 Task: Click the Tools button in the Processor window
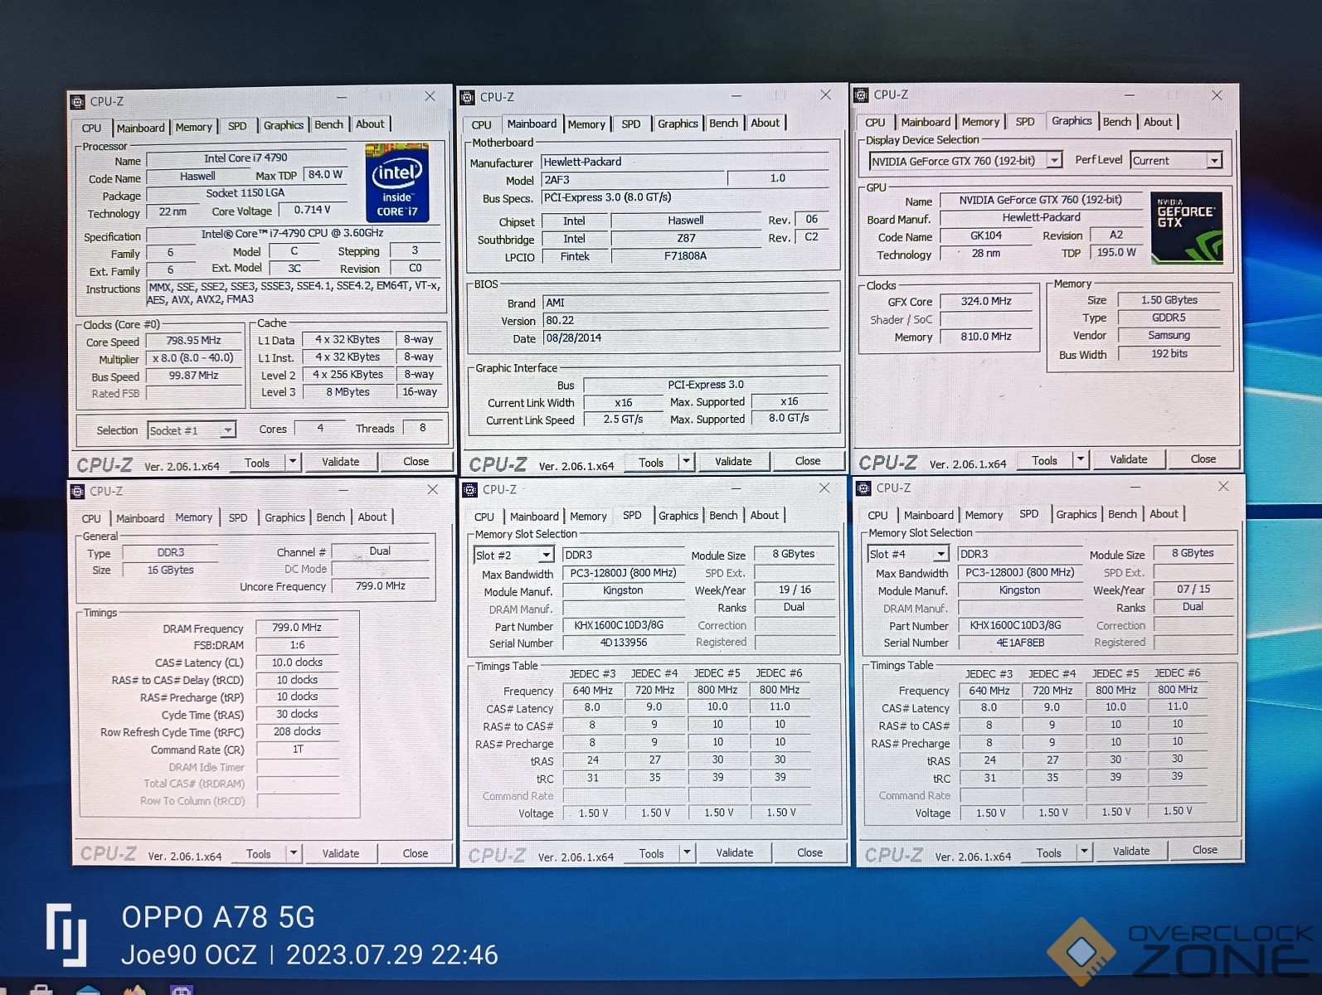257,463
